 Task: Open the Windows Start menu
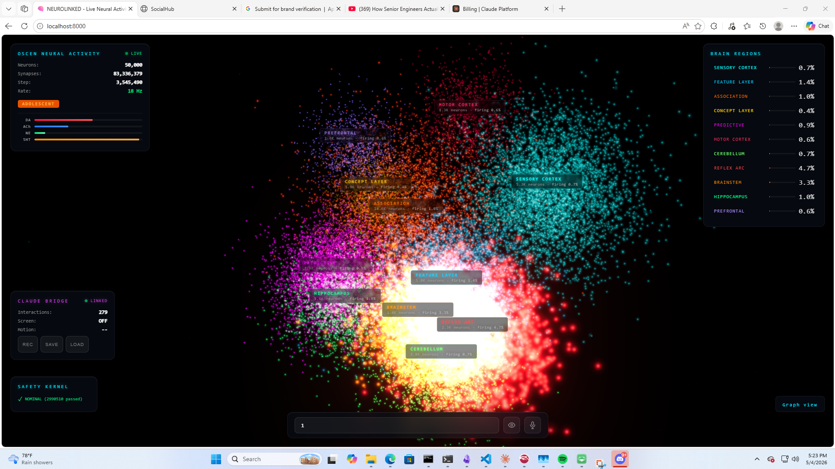point(216,459)
